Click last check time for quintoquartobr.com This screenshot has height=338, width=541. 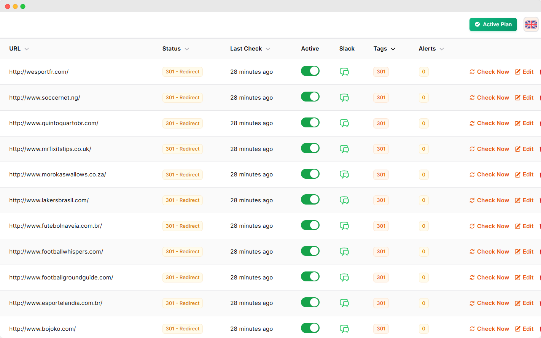[251, 123]
